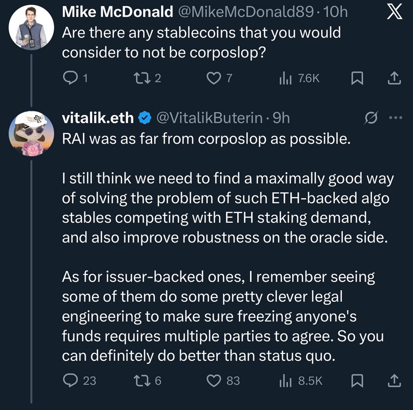Click the Grok icon on Vitalik's tweet

click(372, 117)
